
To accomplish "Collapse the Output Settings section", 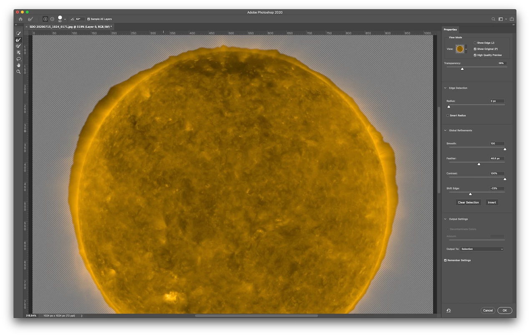I will 445,219.
